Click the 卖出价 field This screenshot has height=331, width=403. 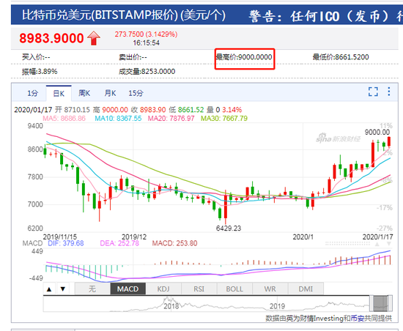[x=133, y=56]
